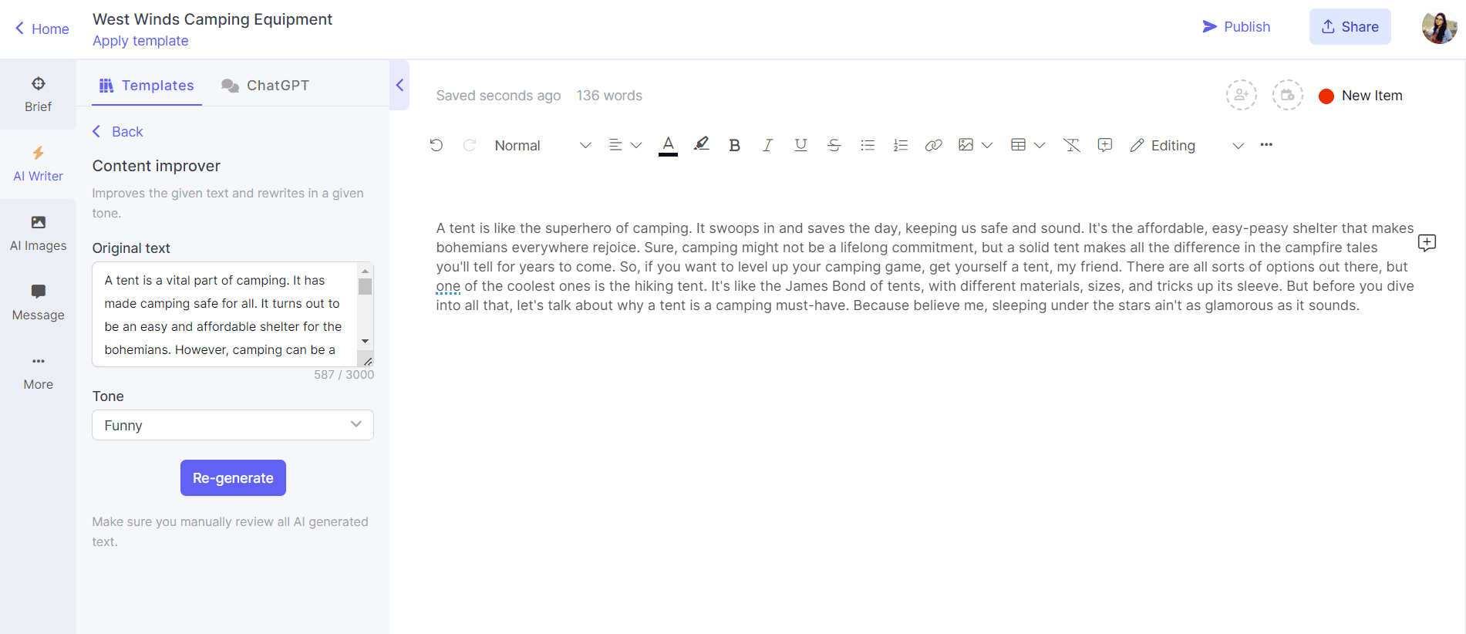Click the document title West Winds Camping Equipment
The height and width of the screenshot is (634, 1466).
pos(212,19)
